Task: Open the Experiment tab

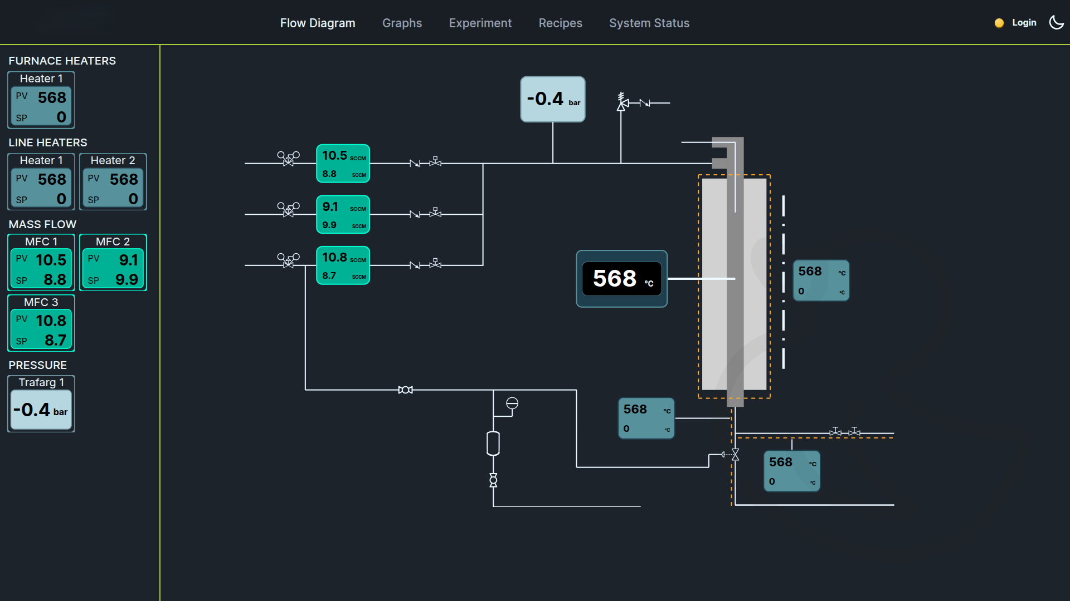Action: coord(480,23)
